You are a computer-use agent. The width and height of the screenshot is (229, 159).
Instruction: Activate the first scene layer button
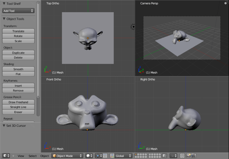click(x=136, y=155)
